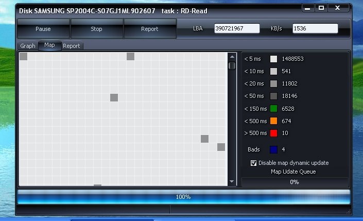Click the Pause button
Screen dimensions: 363x221
click(x=43, y=29)
